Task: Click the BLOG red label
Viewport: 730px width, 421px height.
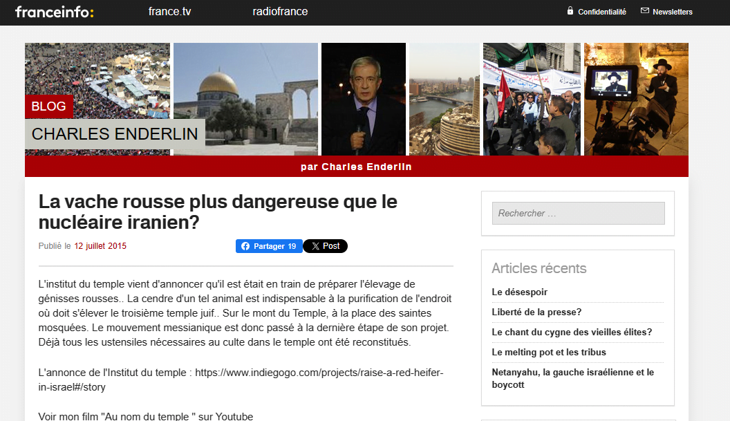Action: point(49,106)
